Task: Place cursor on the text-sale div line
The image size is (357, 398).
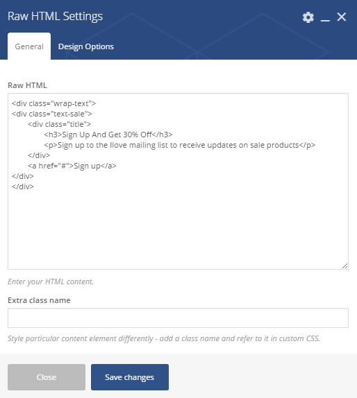Action: point(52,114)
